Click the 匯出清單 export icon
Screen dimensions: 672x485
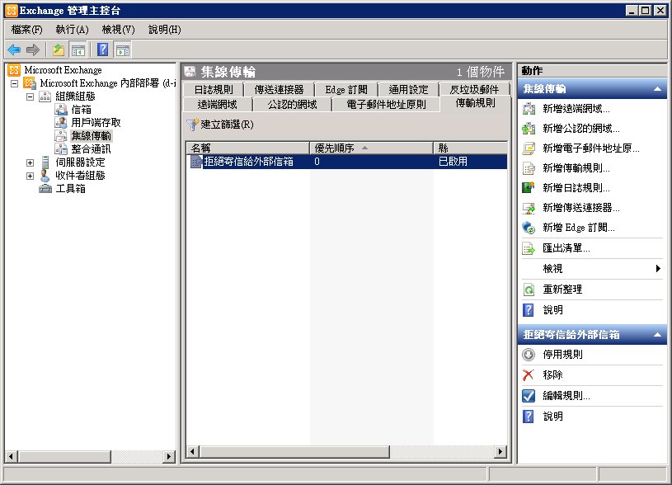(x=529, y=248)
